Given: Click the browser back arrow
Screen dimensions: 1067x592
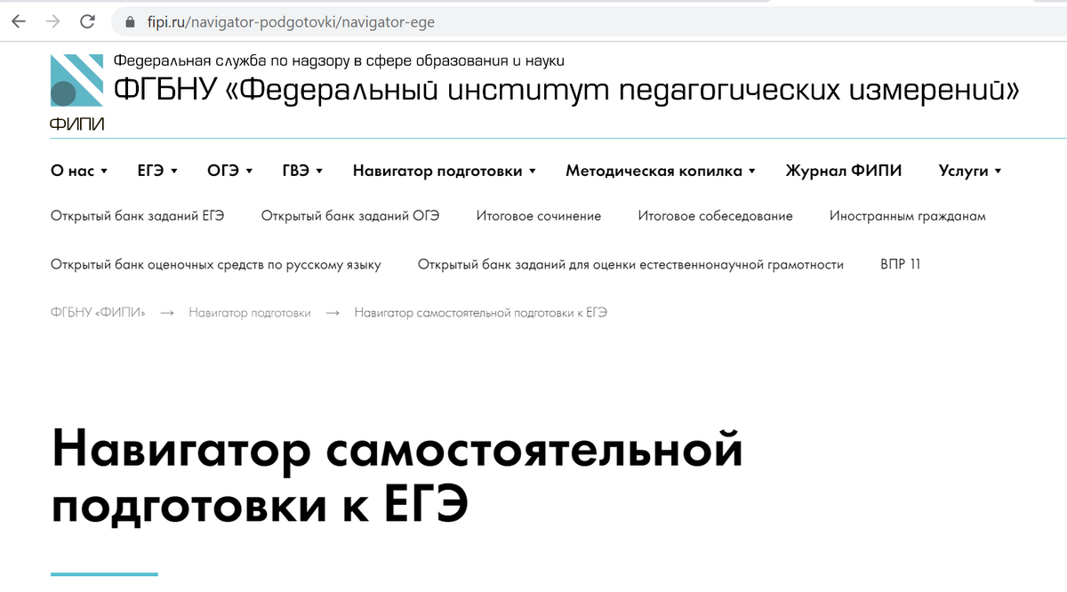Looking at the screenshot, I should (x=18, y=21).
